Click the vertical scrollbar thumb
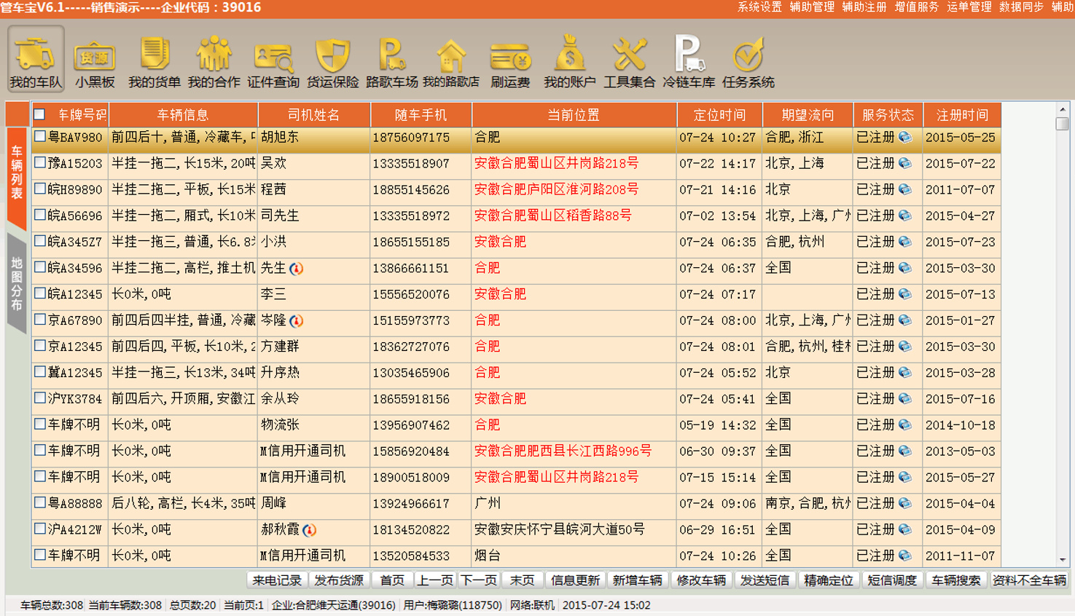 [x=1063, y=124]
